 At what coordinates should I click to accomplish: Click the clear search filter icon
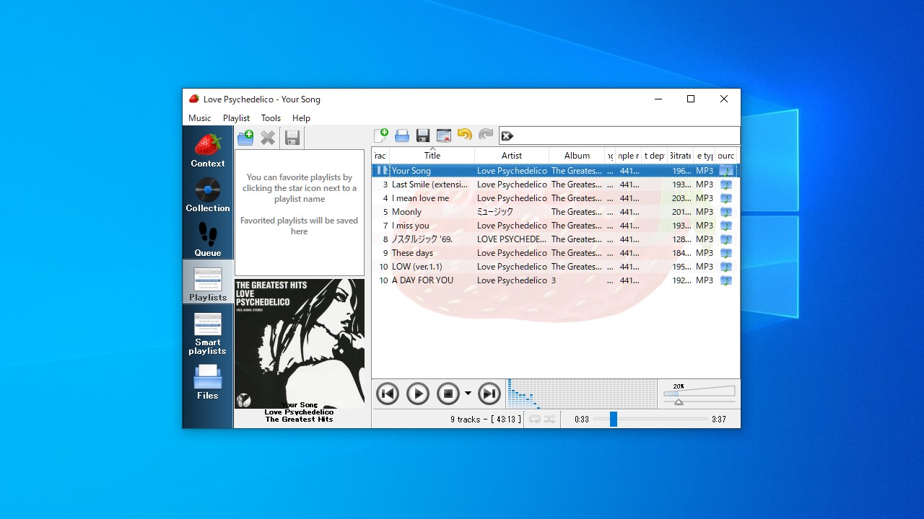[x=507, y=136]
